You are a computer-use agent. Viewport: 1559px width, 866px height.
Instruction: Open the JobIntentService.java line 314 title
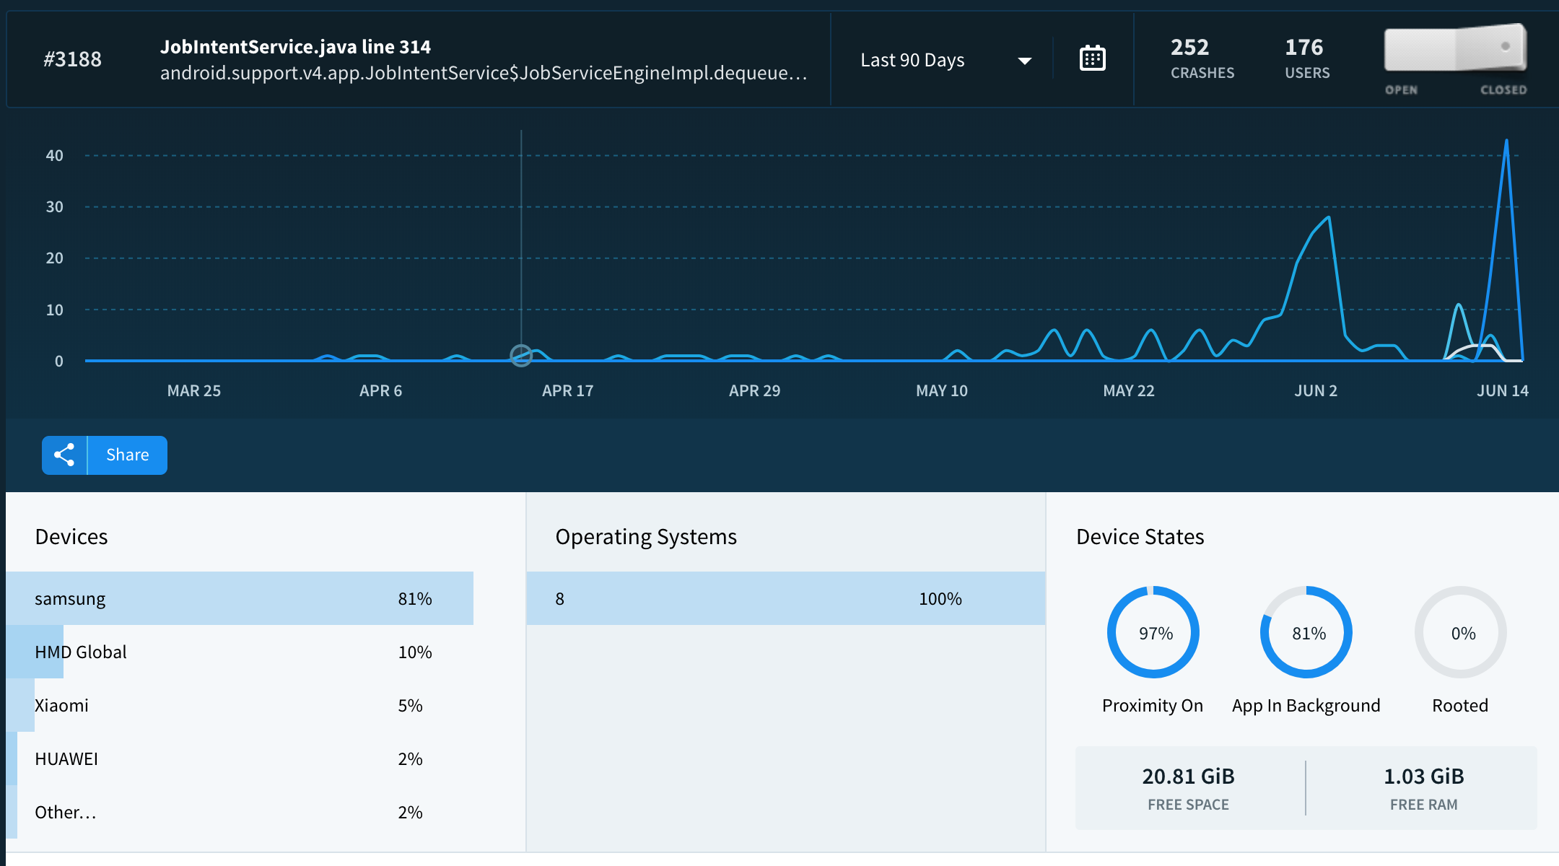click(295, 47)
